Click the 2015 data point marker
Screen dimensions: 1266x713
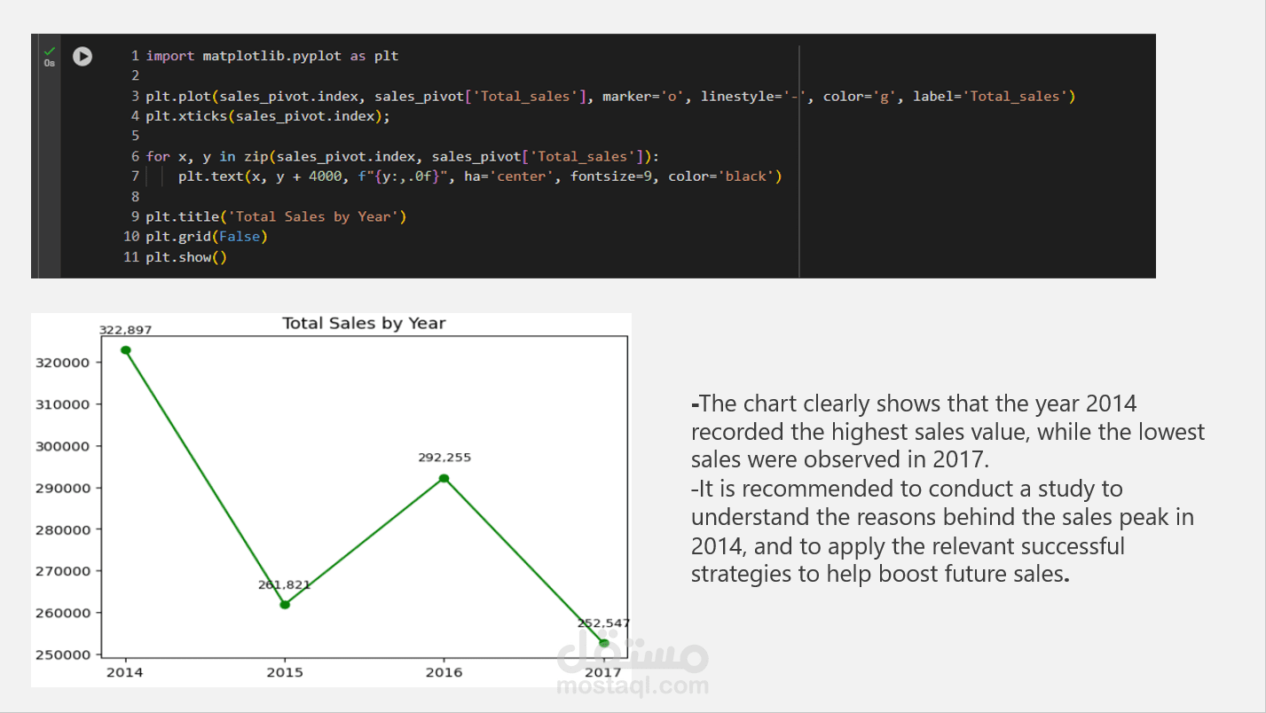click(285, 605)
